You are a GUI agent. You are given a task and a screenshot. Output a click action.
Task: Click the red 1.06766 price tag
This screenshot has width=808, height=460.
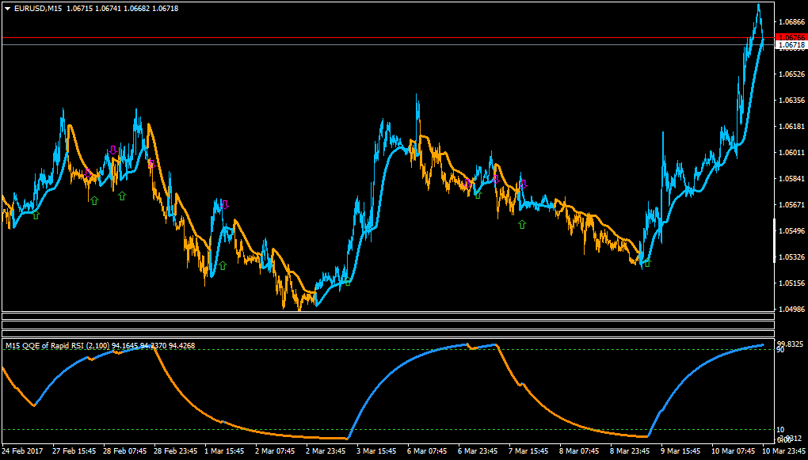pos(791,37)
